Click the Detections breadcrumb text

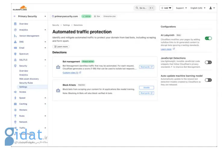pyautogui.click(x=78, y=25)
